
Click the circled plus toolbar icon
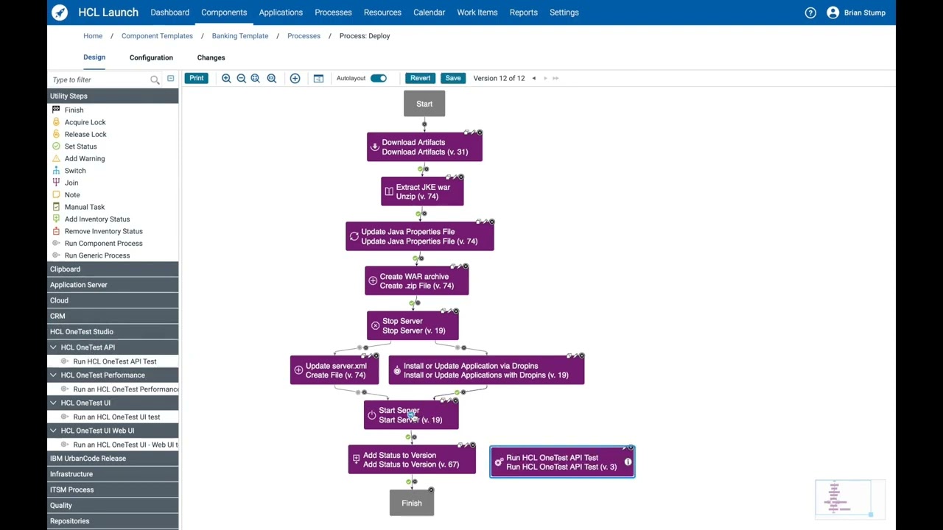pyautogui.click(x=295, y=78)
